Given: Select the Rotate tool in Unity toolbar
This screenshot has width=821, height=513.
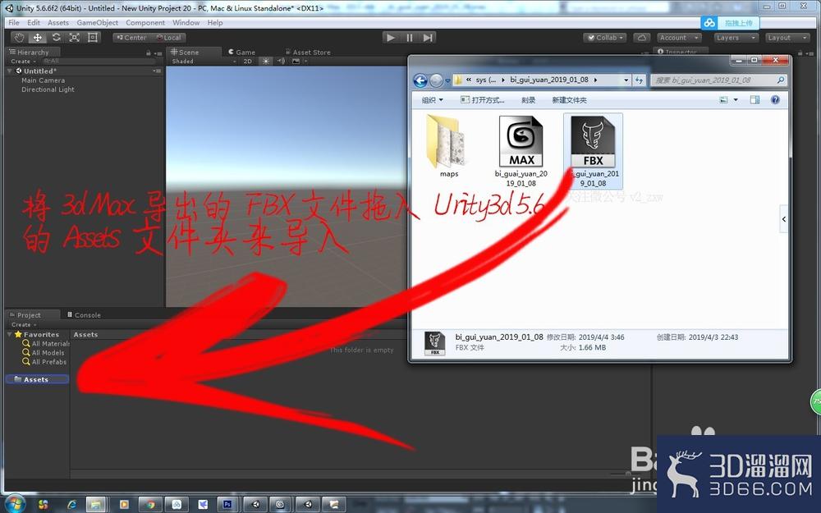Looking at the screenshot, I should (56, 38).
